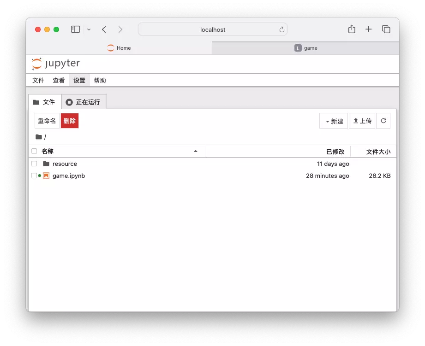
Task: Open the 帮助 menu
Action: 100,80
